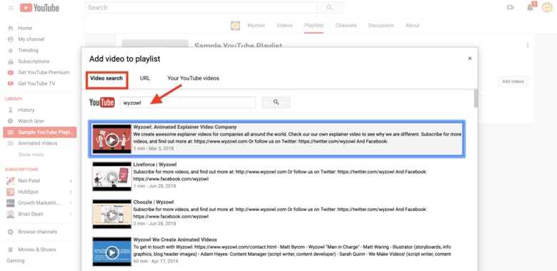557x271 pixels.
Task: Click the Browse channels plus icon
Action: pyautogui.click(x=11, y=232)
